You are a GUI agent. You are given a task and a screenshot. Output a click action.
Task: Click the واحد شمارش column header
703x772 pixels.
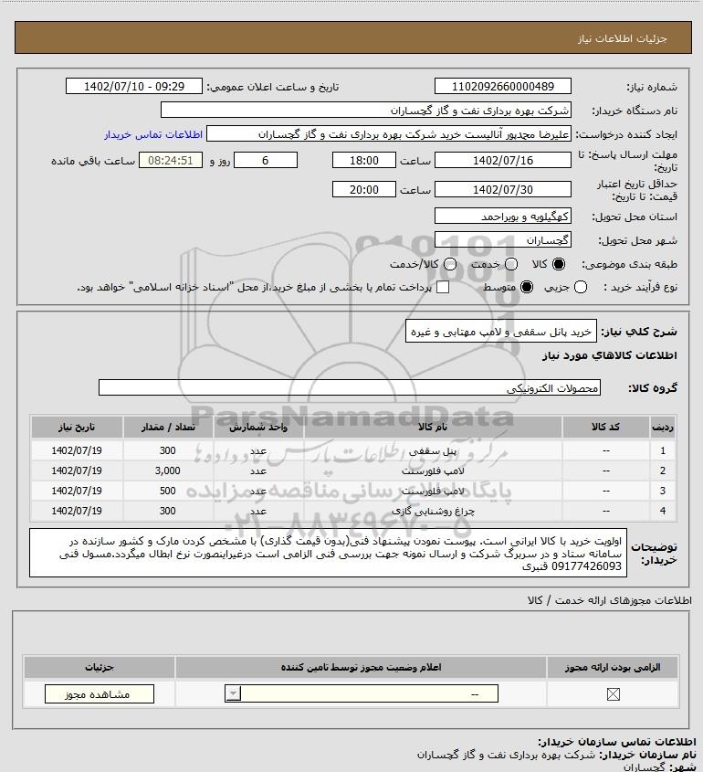[x=258, y=427]
